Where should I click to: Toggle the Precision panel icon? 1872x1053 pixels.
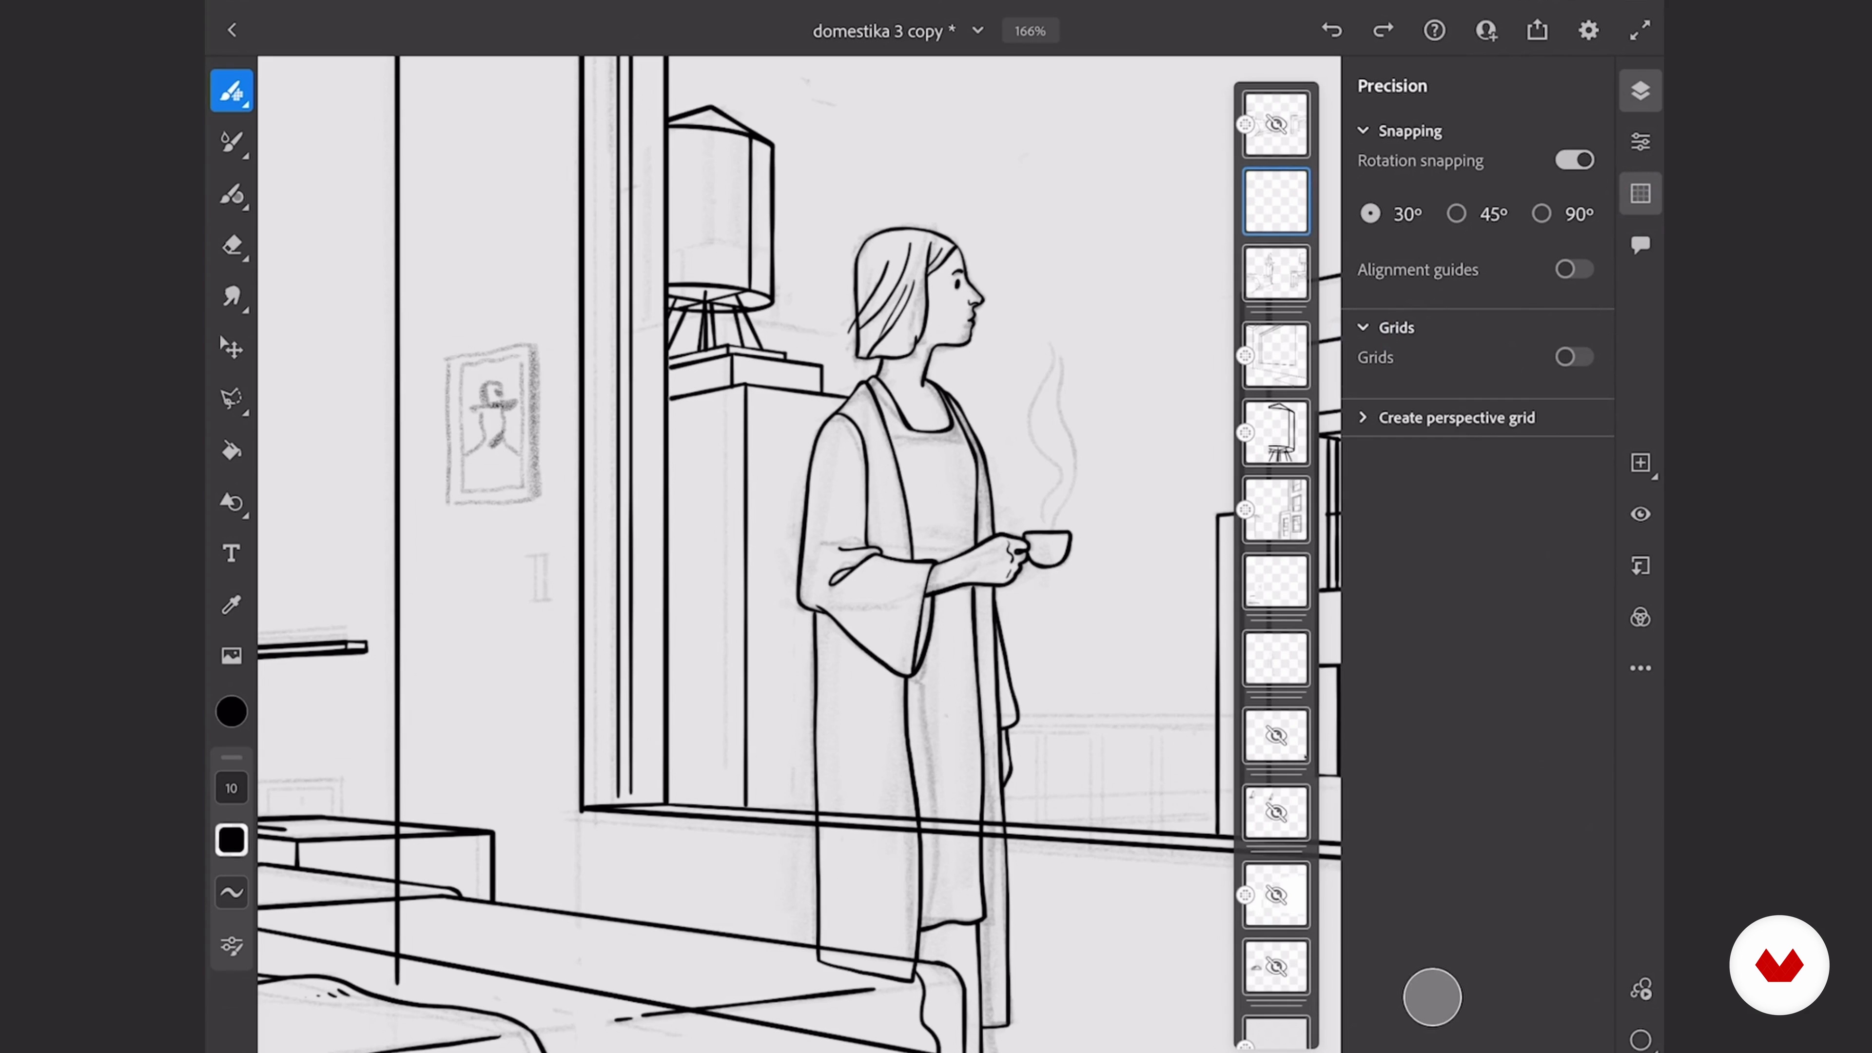tap(1640, 194)
